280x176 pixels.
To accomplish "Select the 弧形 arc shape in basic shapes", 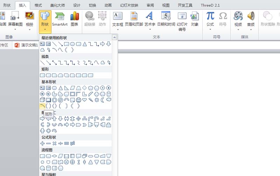I will click(42, 106).
